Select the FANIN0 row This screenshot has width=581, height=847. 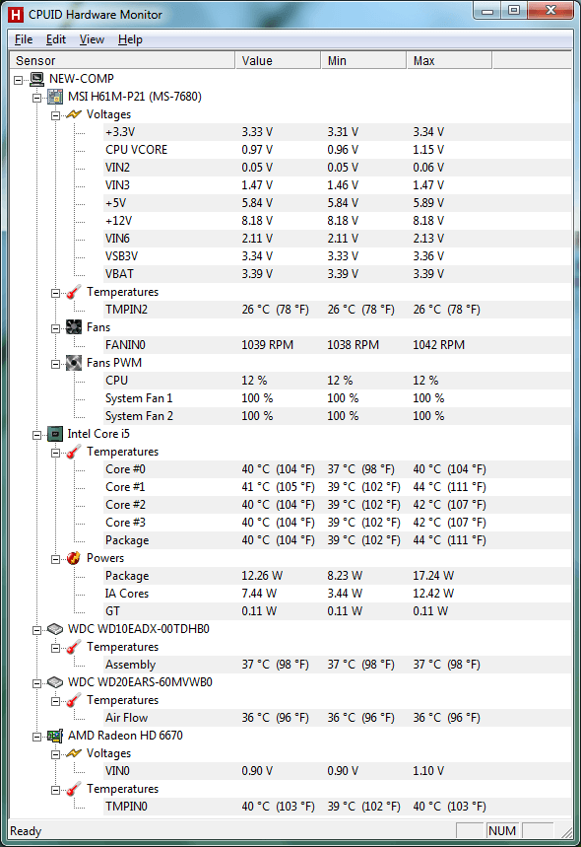[x=338, y=345]
